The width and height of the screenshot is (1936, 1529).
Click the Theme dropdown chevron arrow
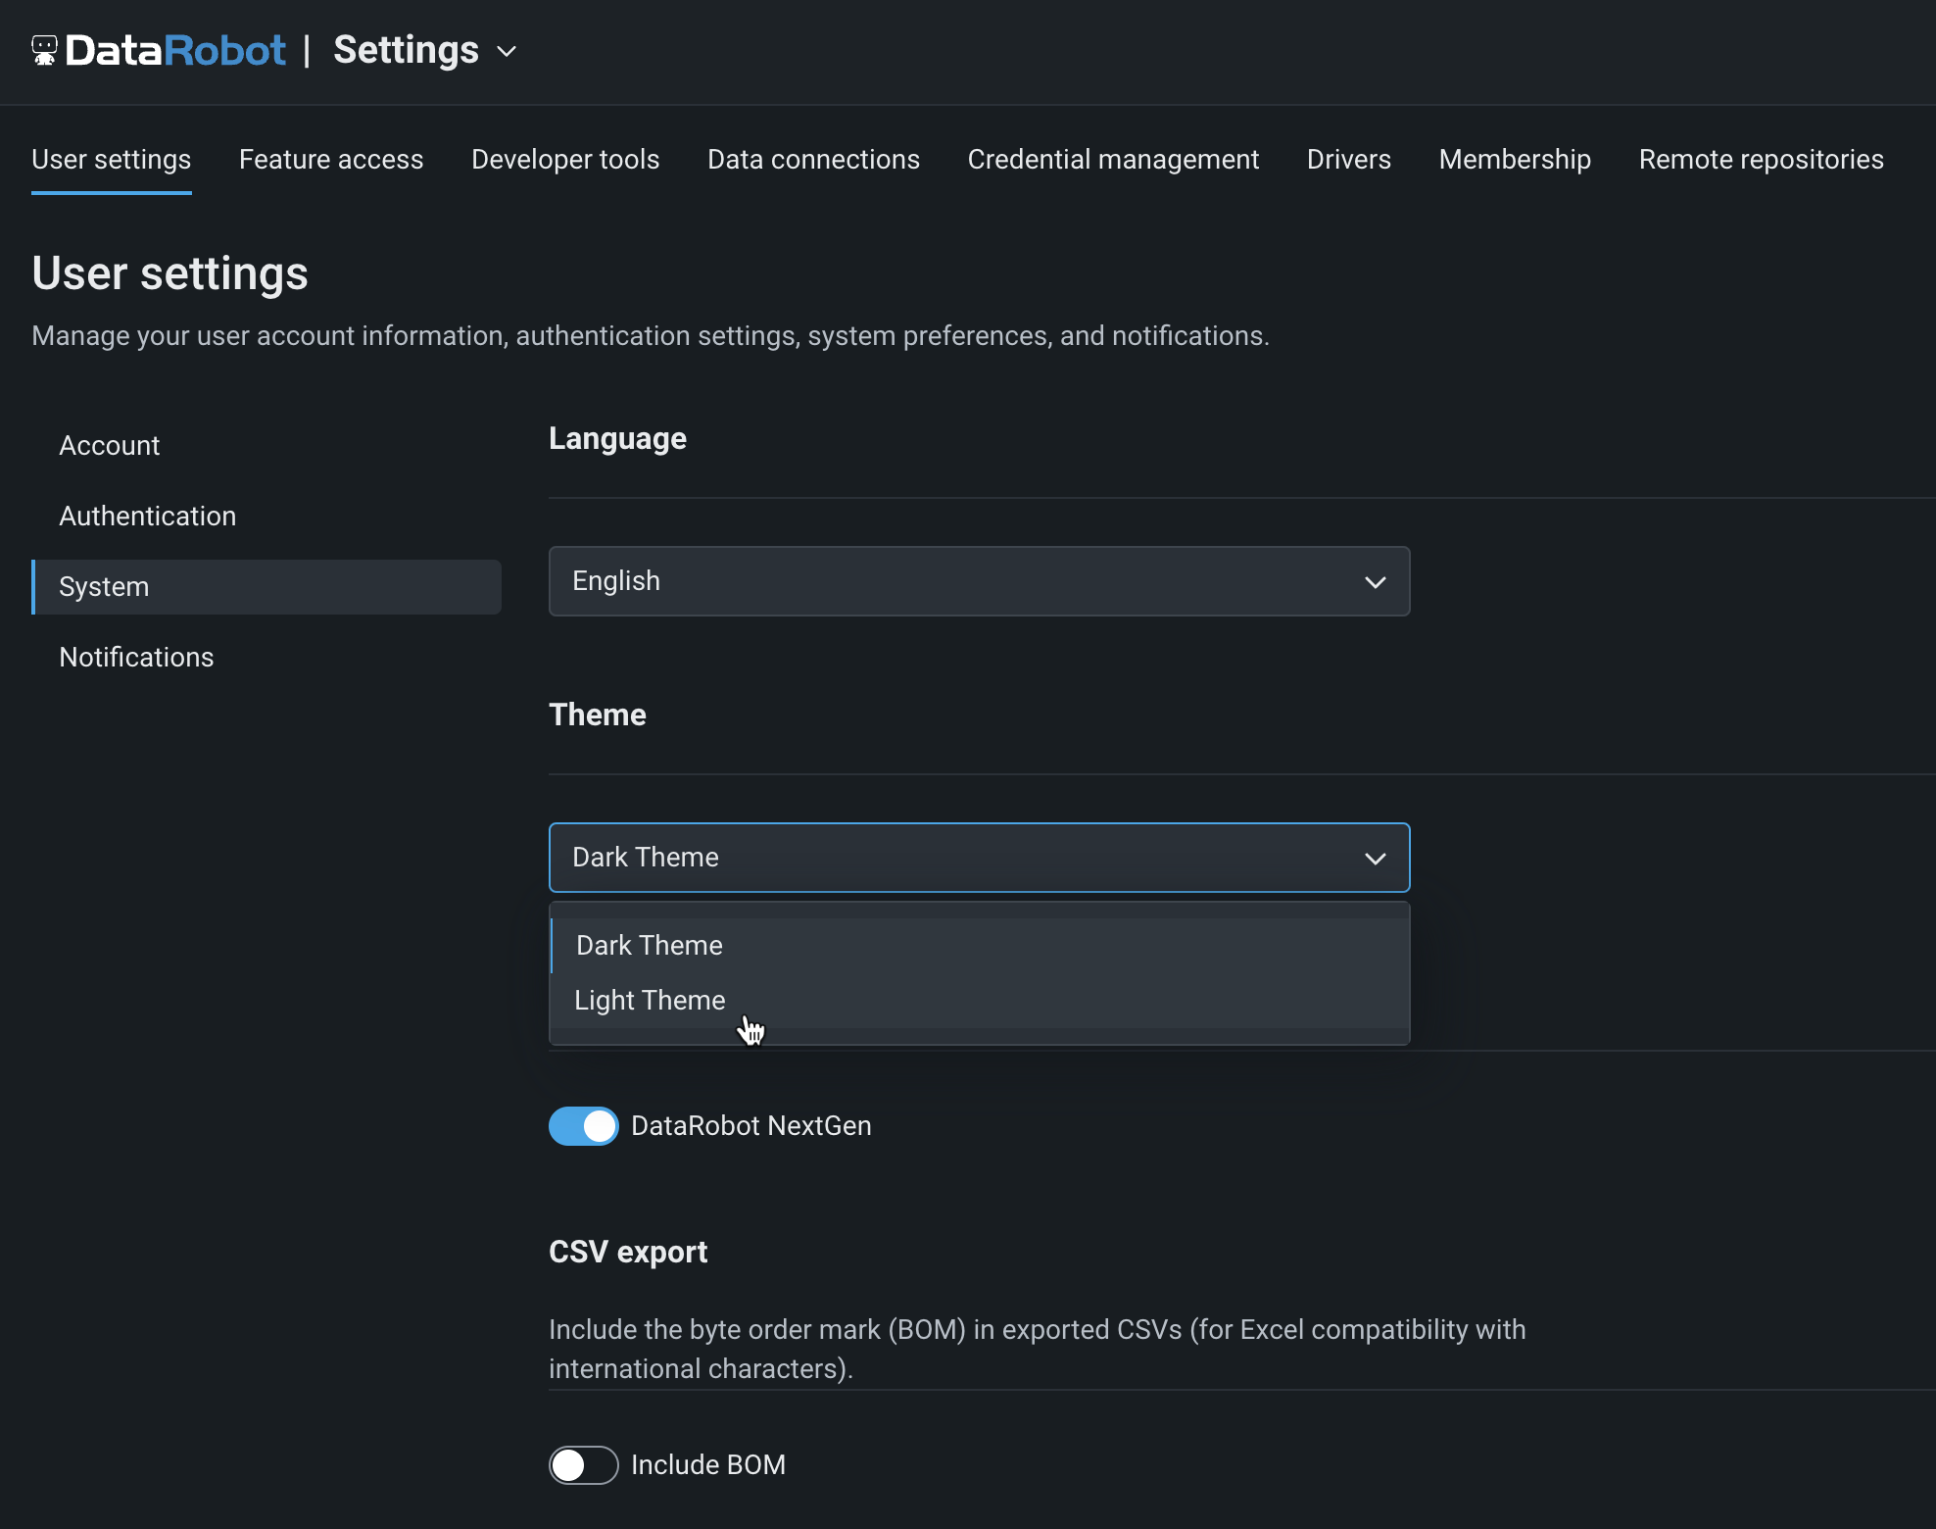(x=1375, y=859)
